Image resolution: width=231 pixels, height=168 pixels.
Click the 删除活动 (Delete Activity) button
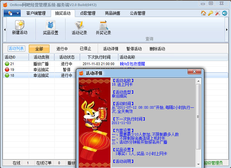pos(157,49)
